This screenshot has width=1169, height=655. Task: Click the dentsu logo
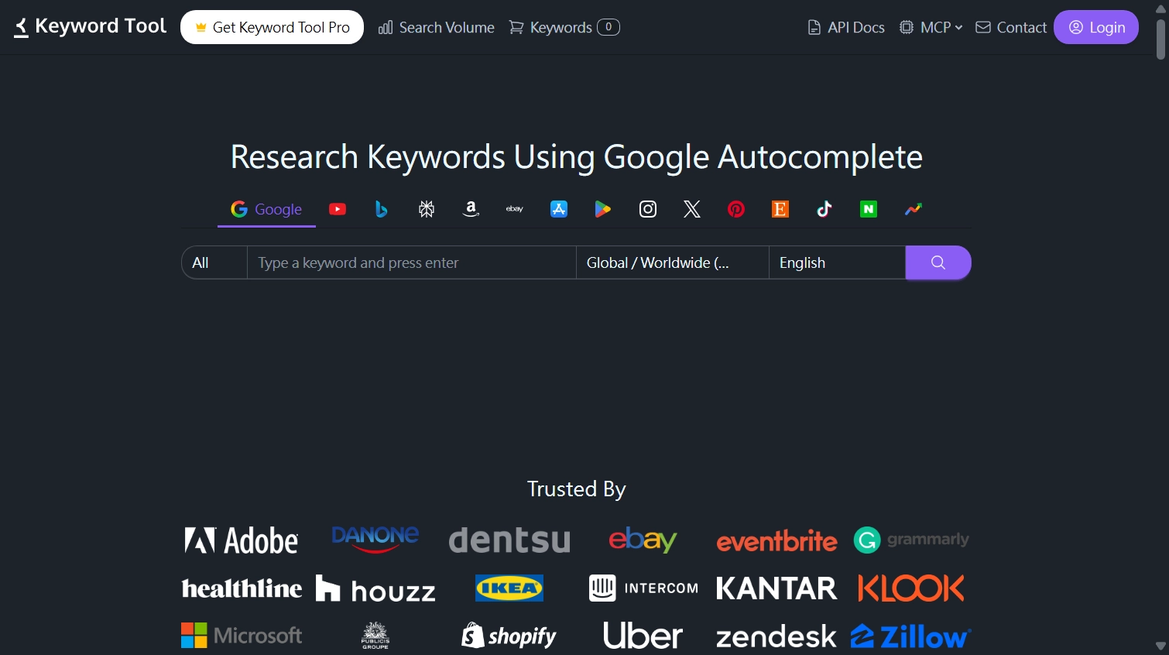[509, 540]
